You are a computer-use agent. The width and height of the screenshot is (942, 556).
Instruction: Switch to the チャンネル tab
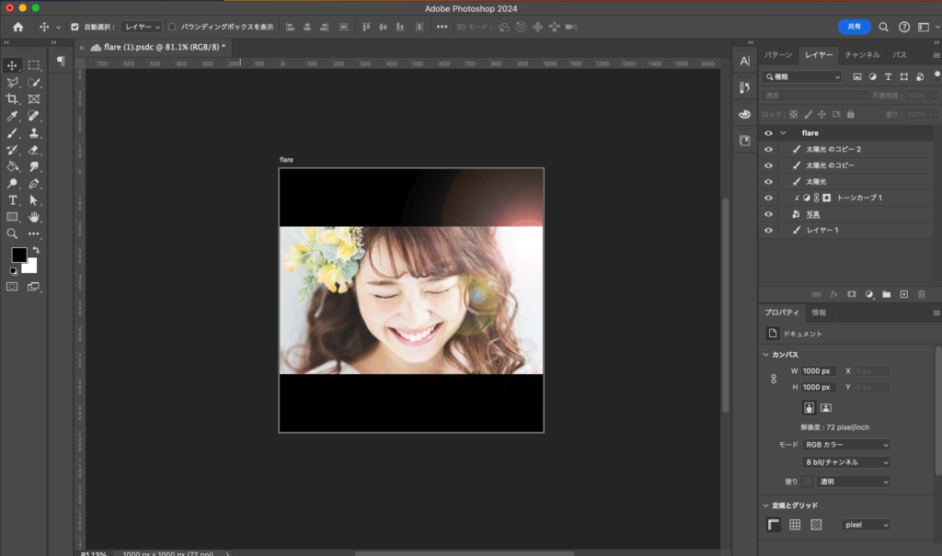click(x=862, y=55)
